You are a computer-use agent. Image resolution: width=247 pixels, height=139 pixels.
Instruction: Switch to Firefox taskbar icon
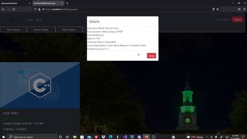146,137
